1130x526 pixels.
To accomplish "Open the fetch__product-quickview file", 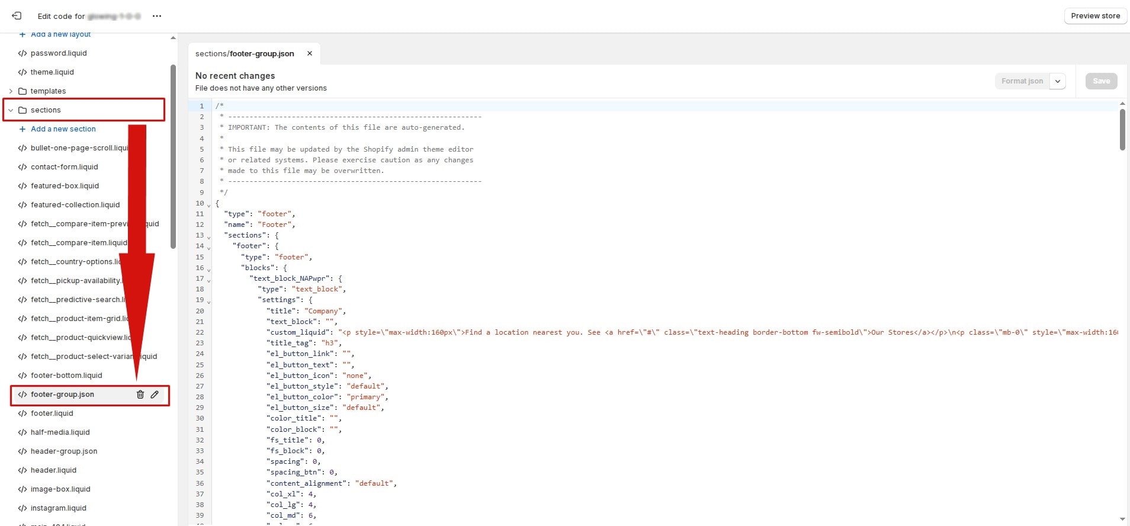I will pyautogui.click(x=81, y=338).
